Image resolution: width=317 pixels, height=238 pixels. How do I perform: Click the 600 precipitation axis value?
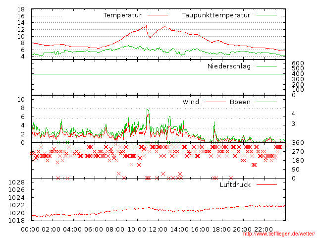pyautogui.click(x=298, y=63)
